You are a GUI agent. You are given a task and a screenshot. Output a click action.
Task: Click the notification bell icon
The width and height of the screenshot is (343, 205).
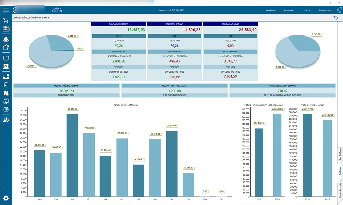click(x=339, y=10)
